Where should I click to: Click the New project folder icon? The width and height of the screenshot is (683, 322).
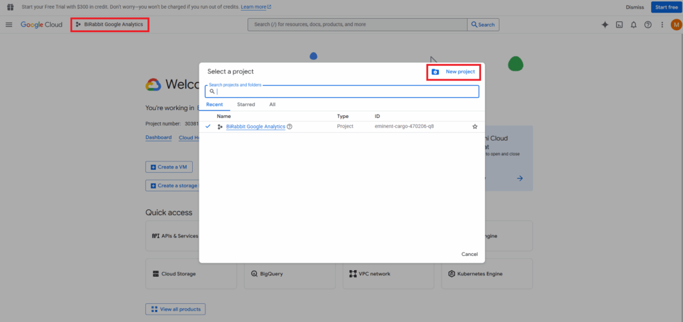click(435, 72)
